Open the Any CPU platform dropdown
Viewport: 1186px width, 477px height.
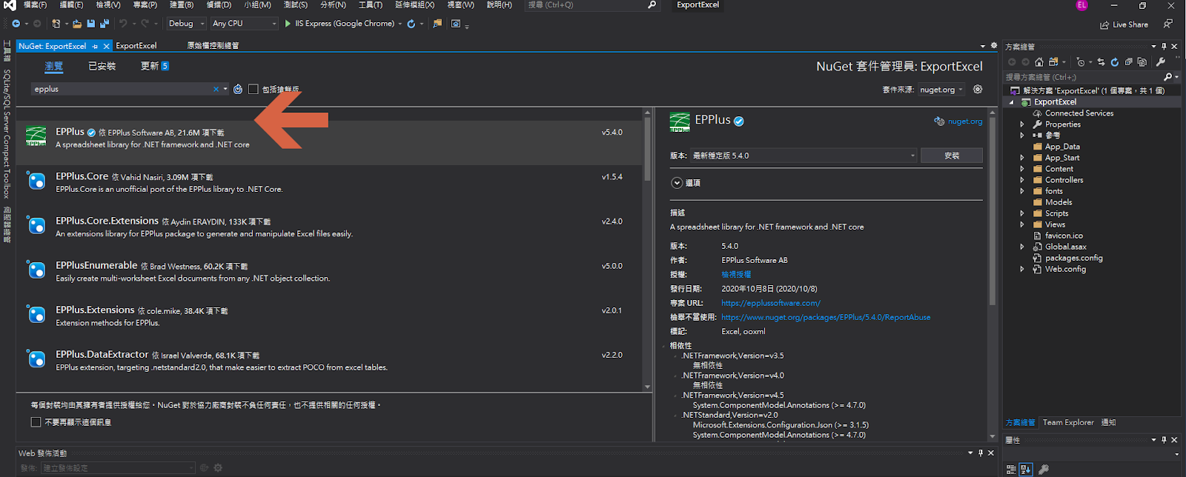tap(244, 24)
